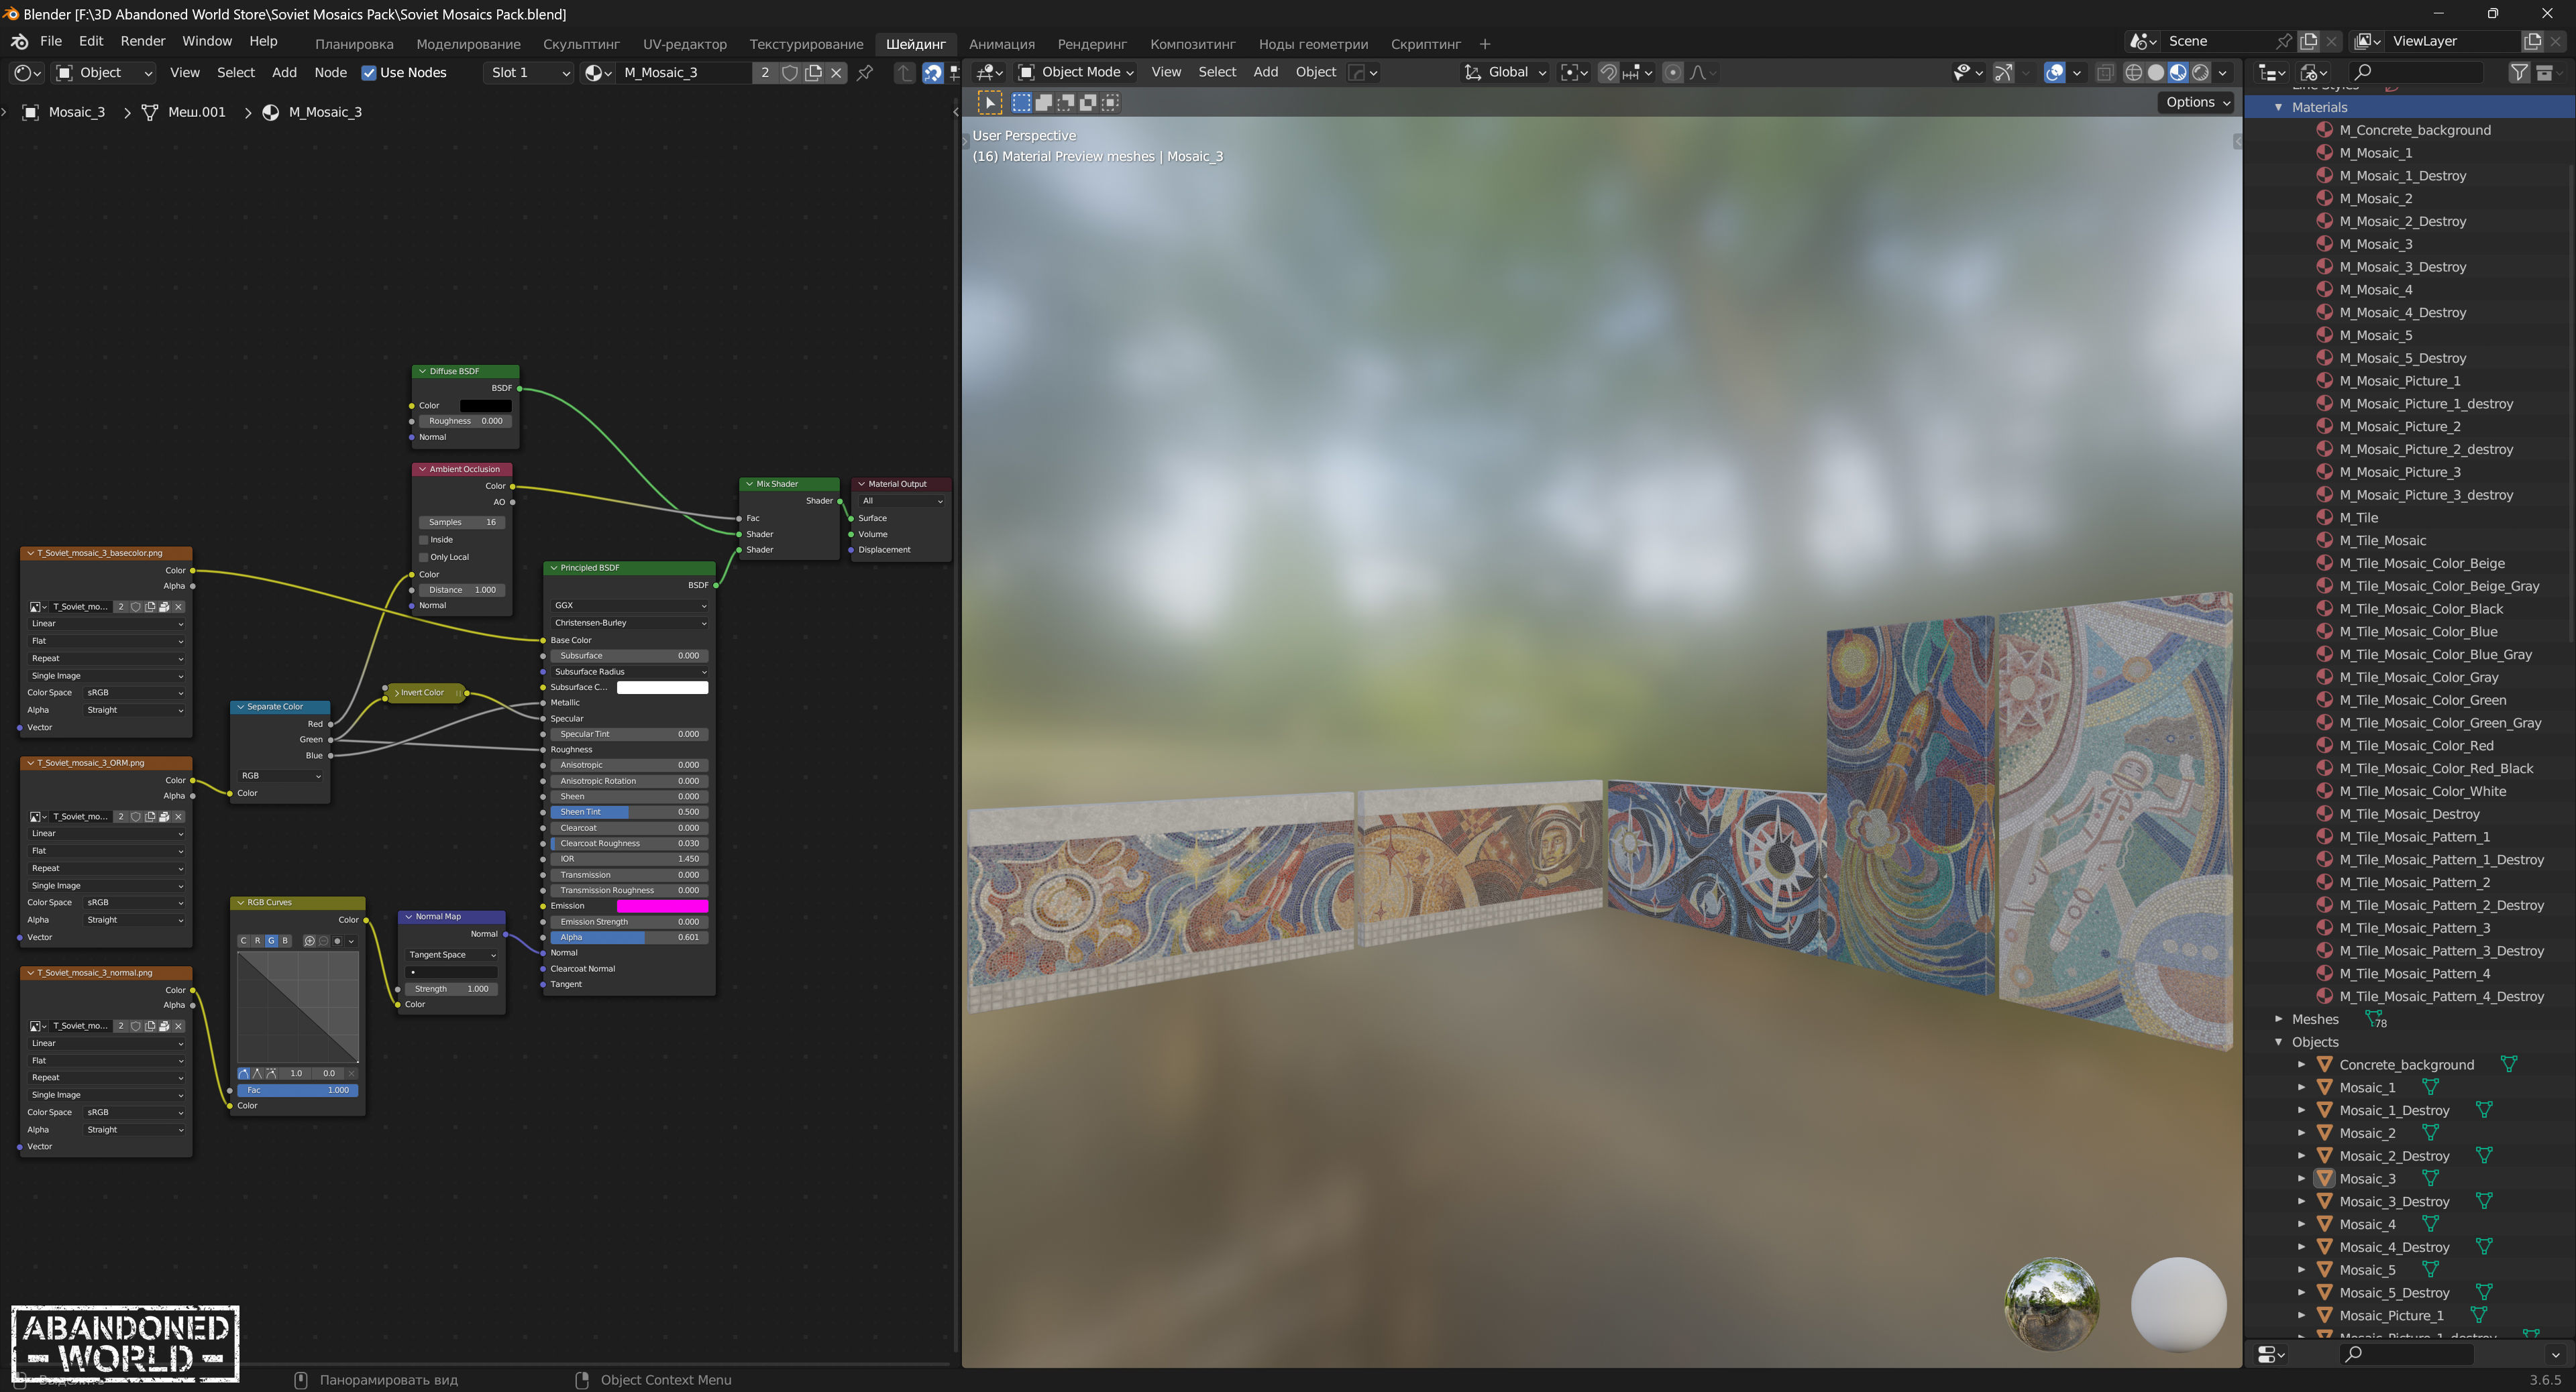Tick Only Local on Ambient Occlusion node
2576x1392 pixels.
tap(424, 557)
